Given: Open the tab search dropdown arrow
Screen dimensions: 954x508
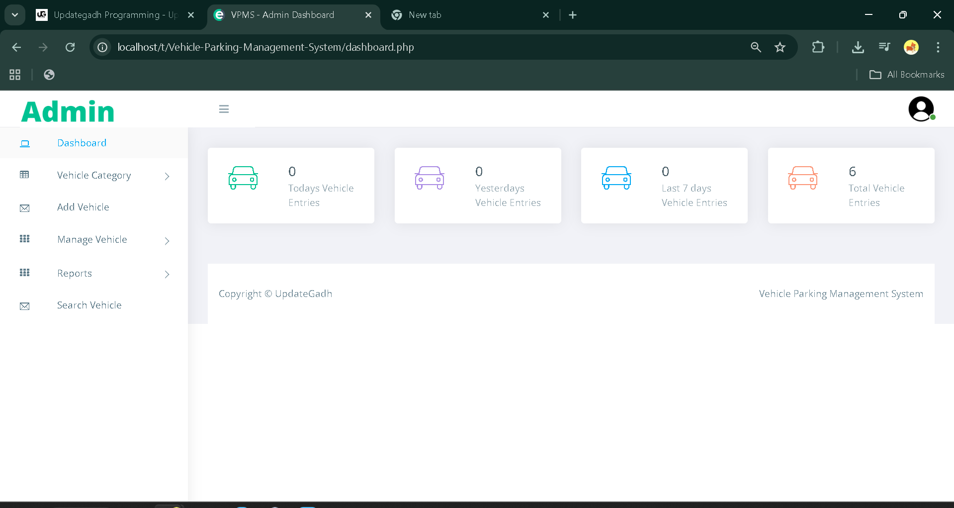Looking at the screenshot, I should pyautogui.click(x=15, y=15).
